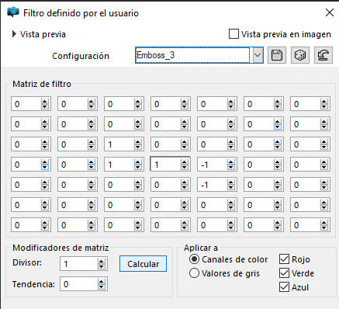Save the preset with the floppy disk icon
This screenshot has width=339, height=309.
pyautogui.click(x=277, y=55)
